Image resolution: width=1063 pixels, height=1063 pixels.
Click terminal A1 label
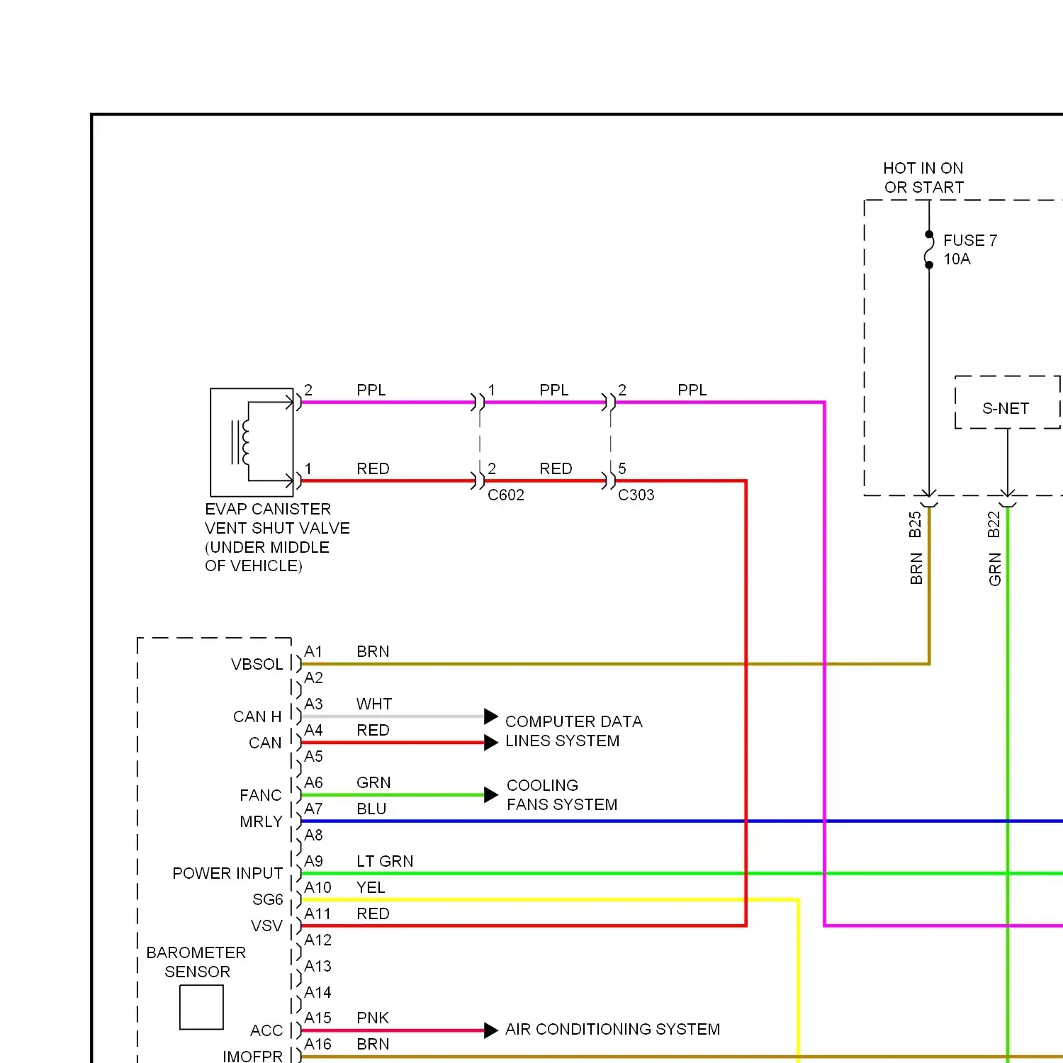(313, 652)
